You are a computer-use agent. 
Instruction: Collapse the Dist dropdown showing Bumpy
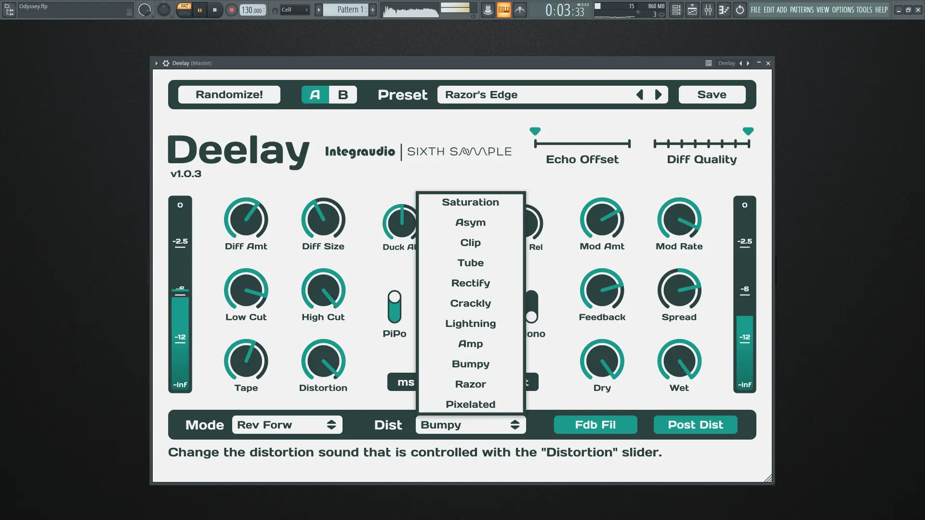(470, 425)
